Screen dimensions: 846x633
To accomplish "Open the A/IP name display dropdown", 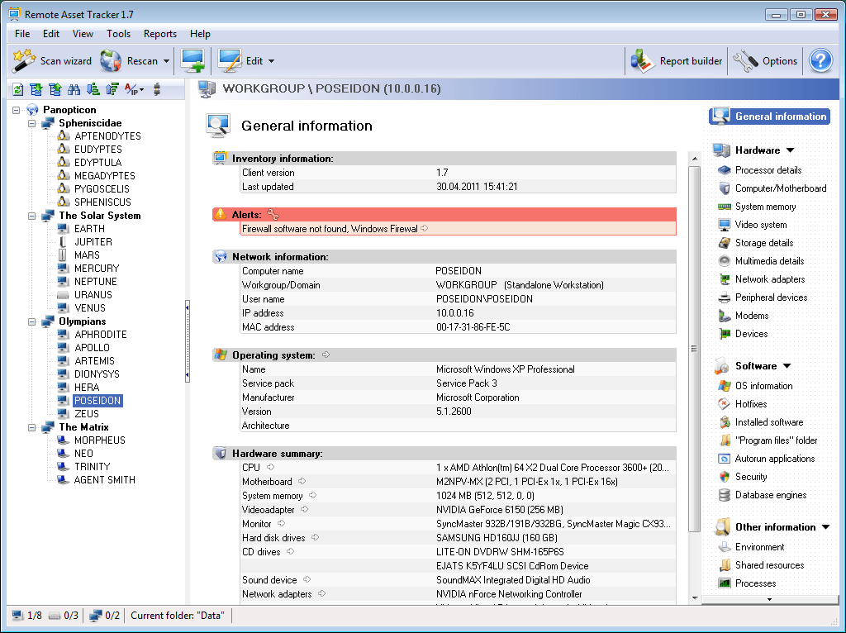I will (134, 89).
